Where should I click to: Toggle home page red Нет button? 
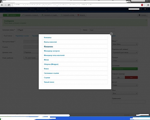point(131,77)
